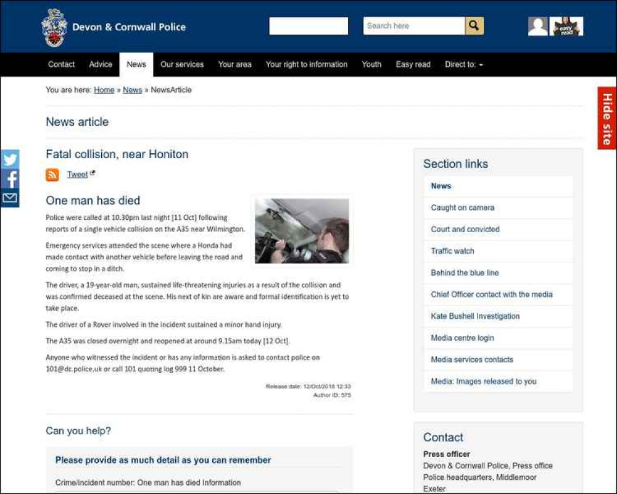
Task: Open Caught on camera section link
Action: tap(498, 207)
